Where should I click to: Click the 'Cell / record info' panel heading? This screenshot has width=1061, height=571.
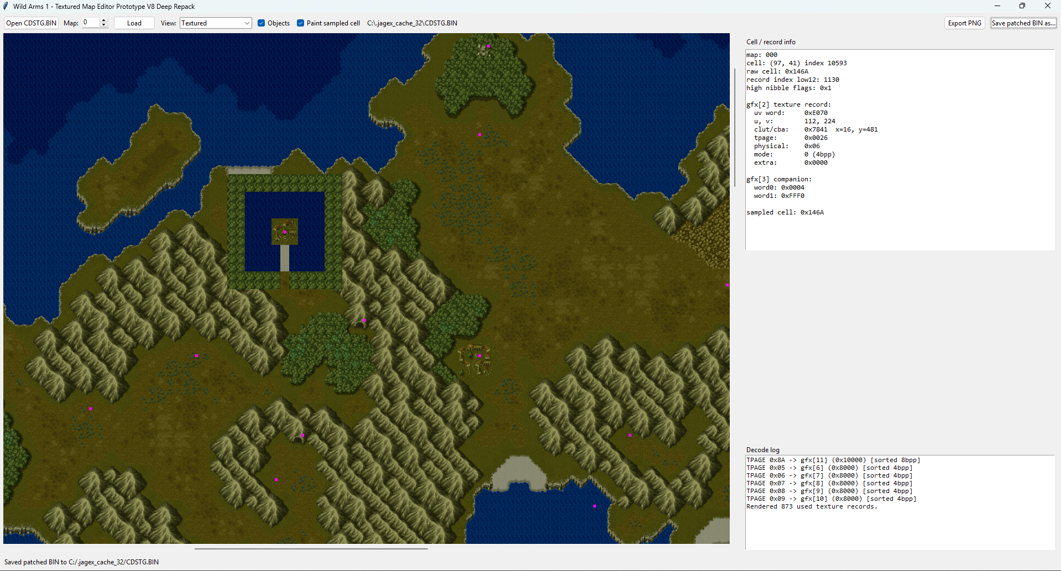coord(771,42)
